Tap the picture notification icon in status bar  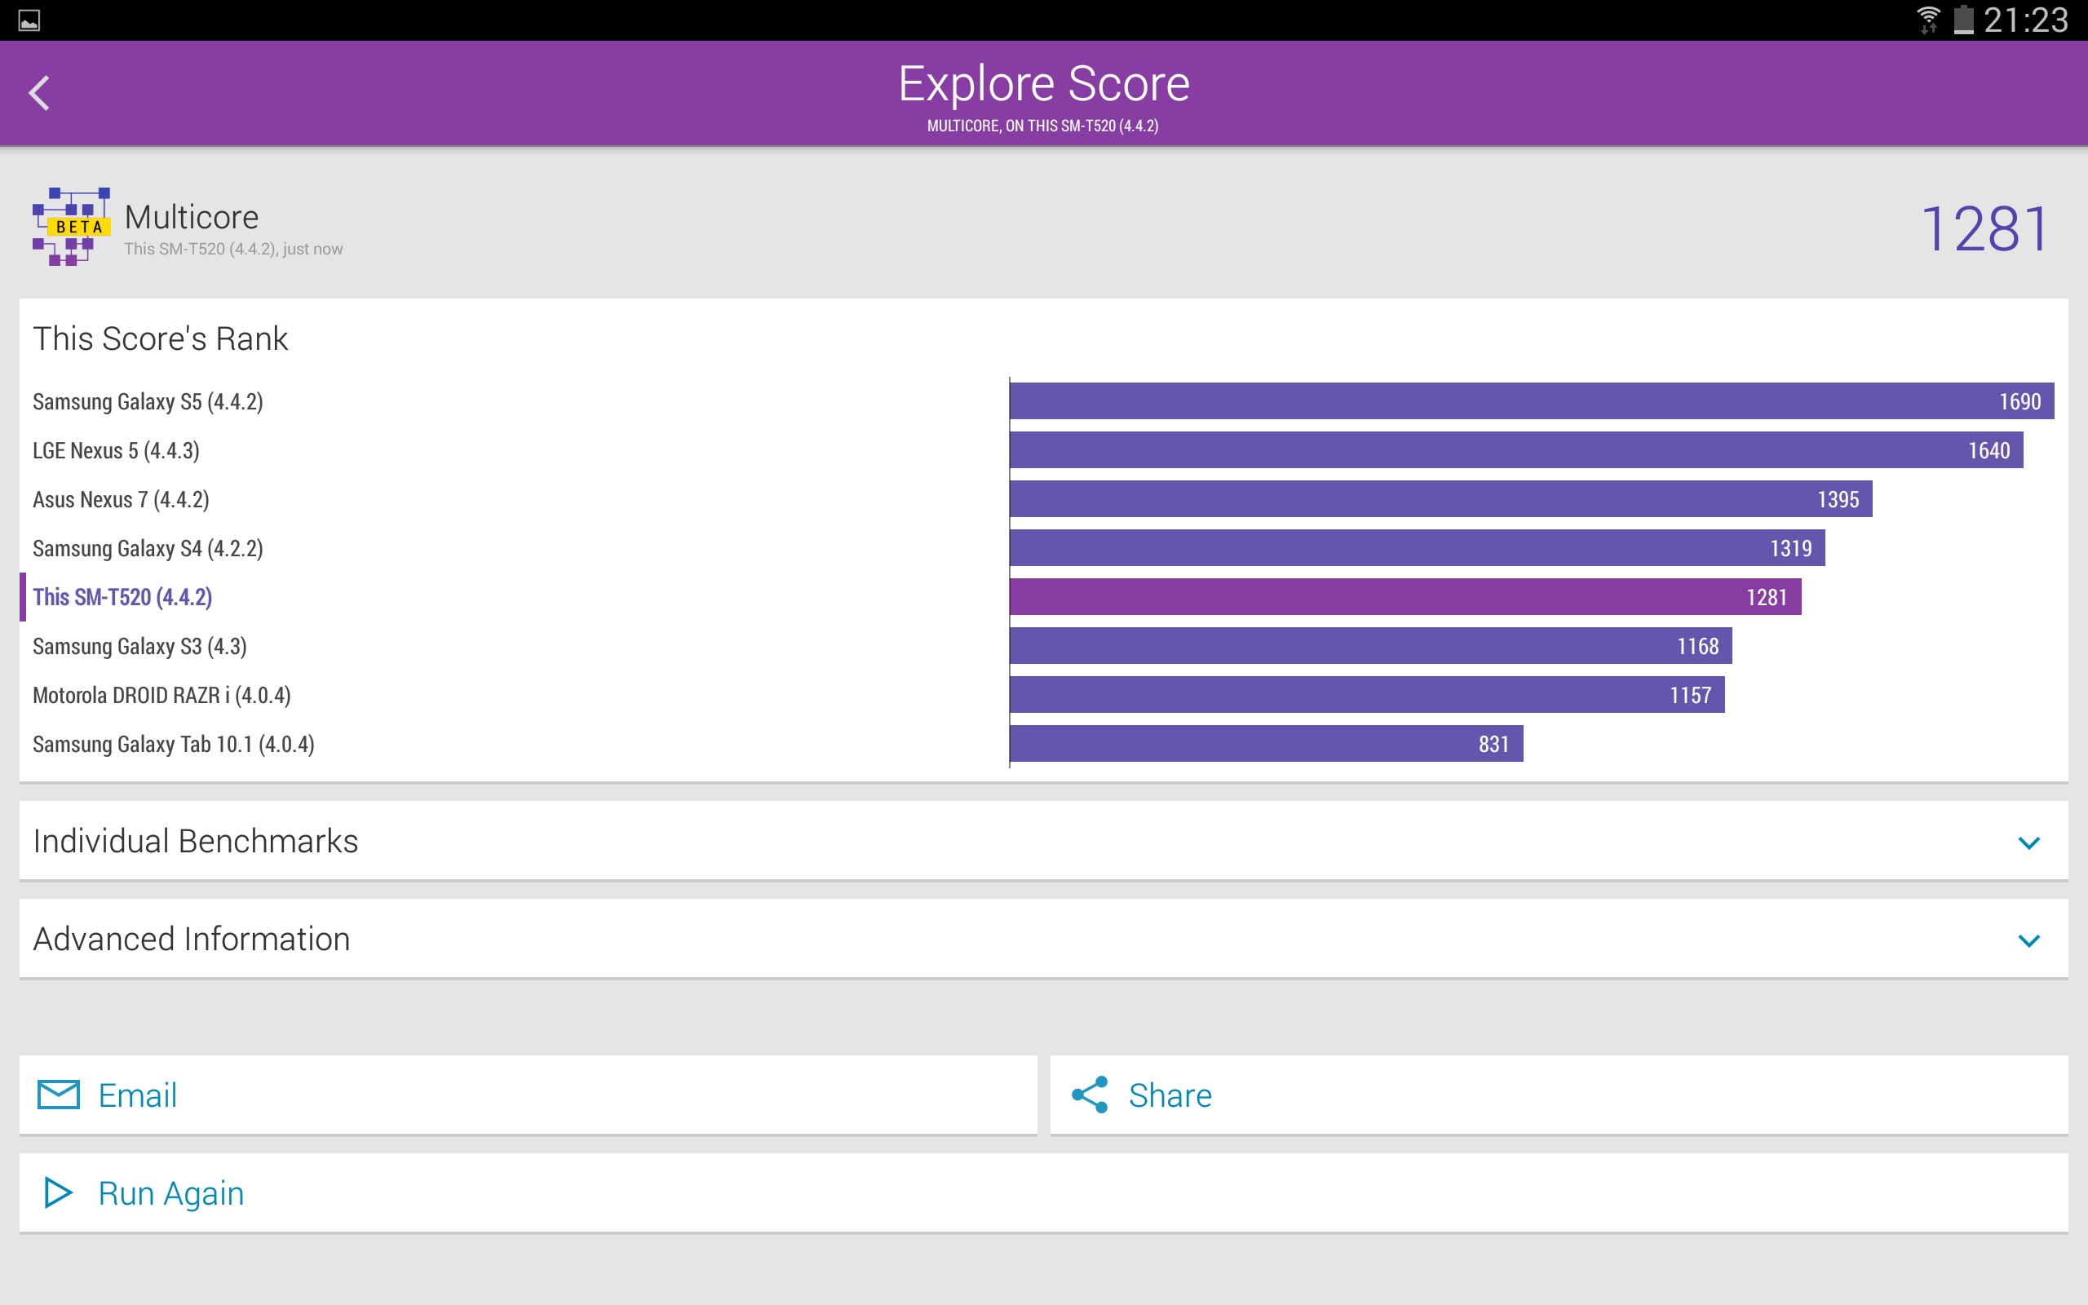click(x=29, y=20)
